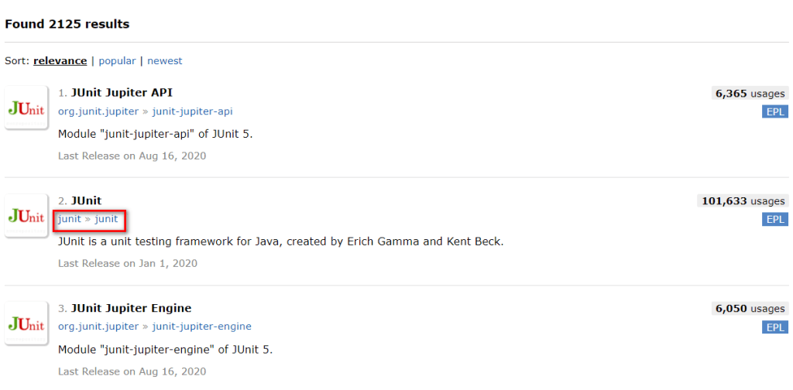
Task: Click the JUnit Jupiter Engine logo icon
Action: (26, 324)
